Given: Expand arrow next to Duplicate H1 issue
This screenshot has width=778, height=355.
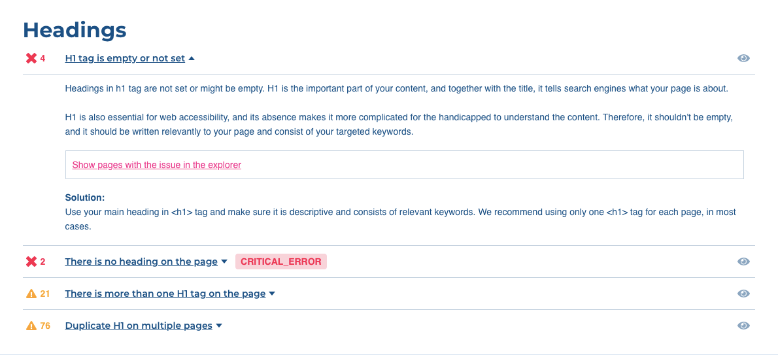Looking at the screenshot, I should coord(219,326).
